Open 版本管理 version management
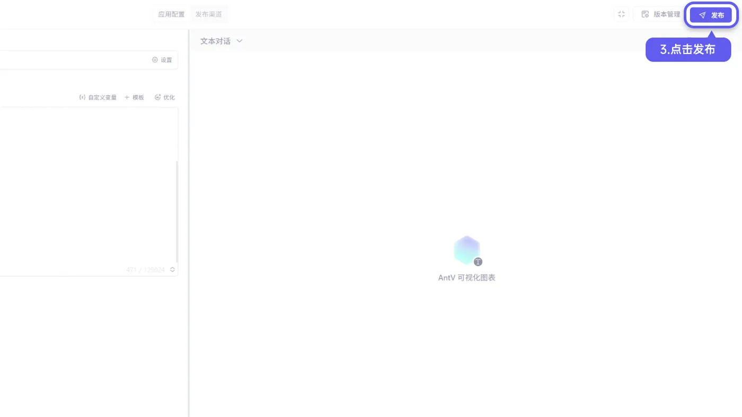 [661, 15]
